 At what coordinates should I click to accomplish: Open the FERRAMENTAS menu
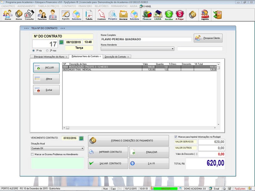119,6
